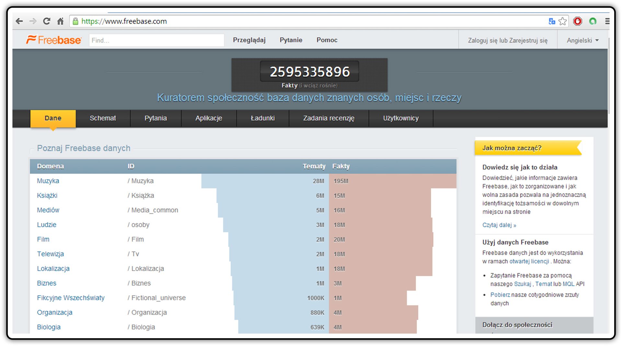This screenshot has width=622, height=346.
Task: Click the Domena column header
Action: 50,166
